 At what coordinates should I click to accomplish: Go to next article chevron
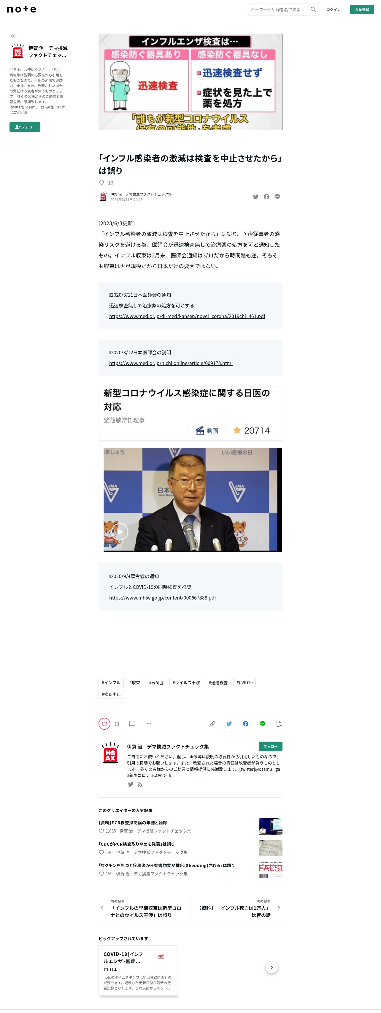click(279, 907)
